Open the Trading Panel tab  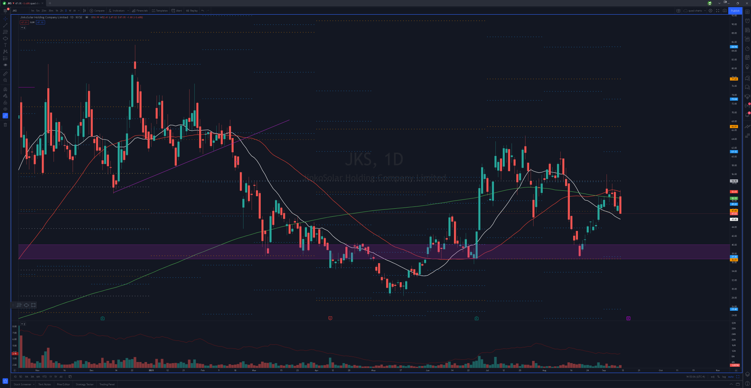click(107, 384)
